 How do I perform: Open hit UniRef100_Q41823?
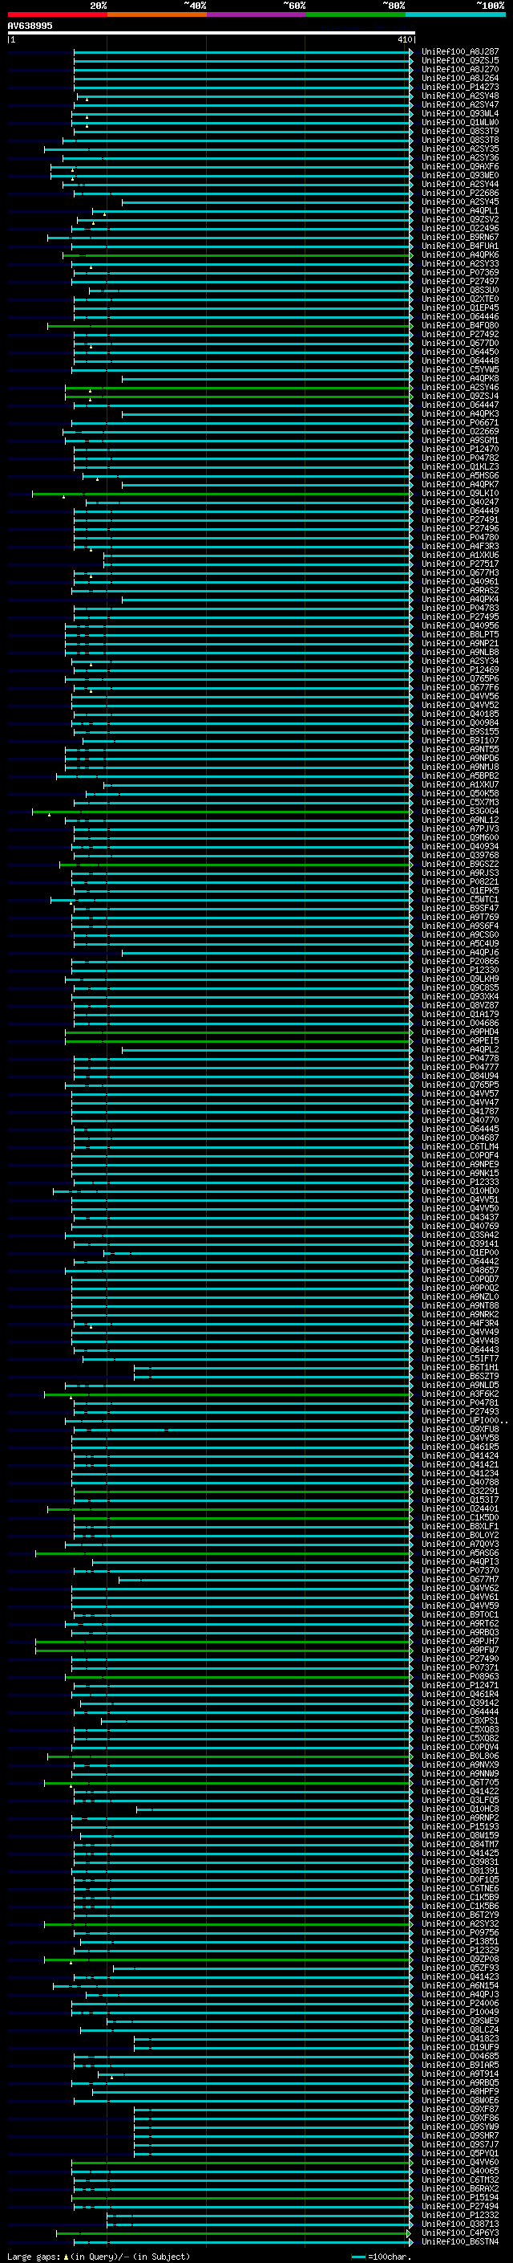point(460,2038)
